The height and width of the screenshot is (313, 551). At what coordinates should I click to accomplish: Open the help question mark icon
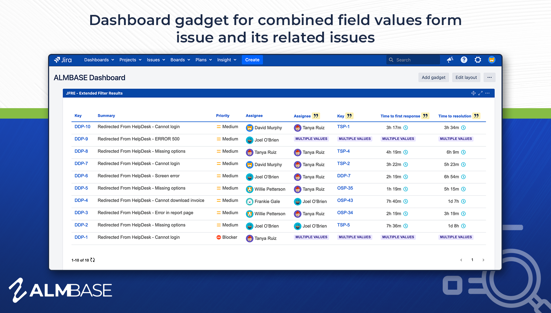click(x=464, y=60)
